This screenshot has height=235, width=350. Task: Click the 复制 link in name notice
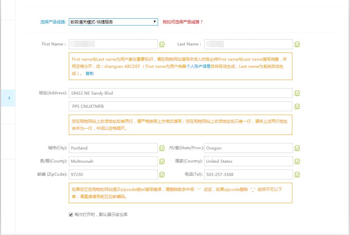(x=90, y=73)
